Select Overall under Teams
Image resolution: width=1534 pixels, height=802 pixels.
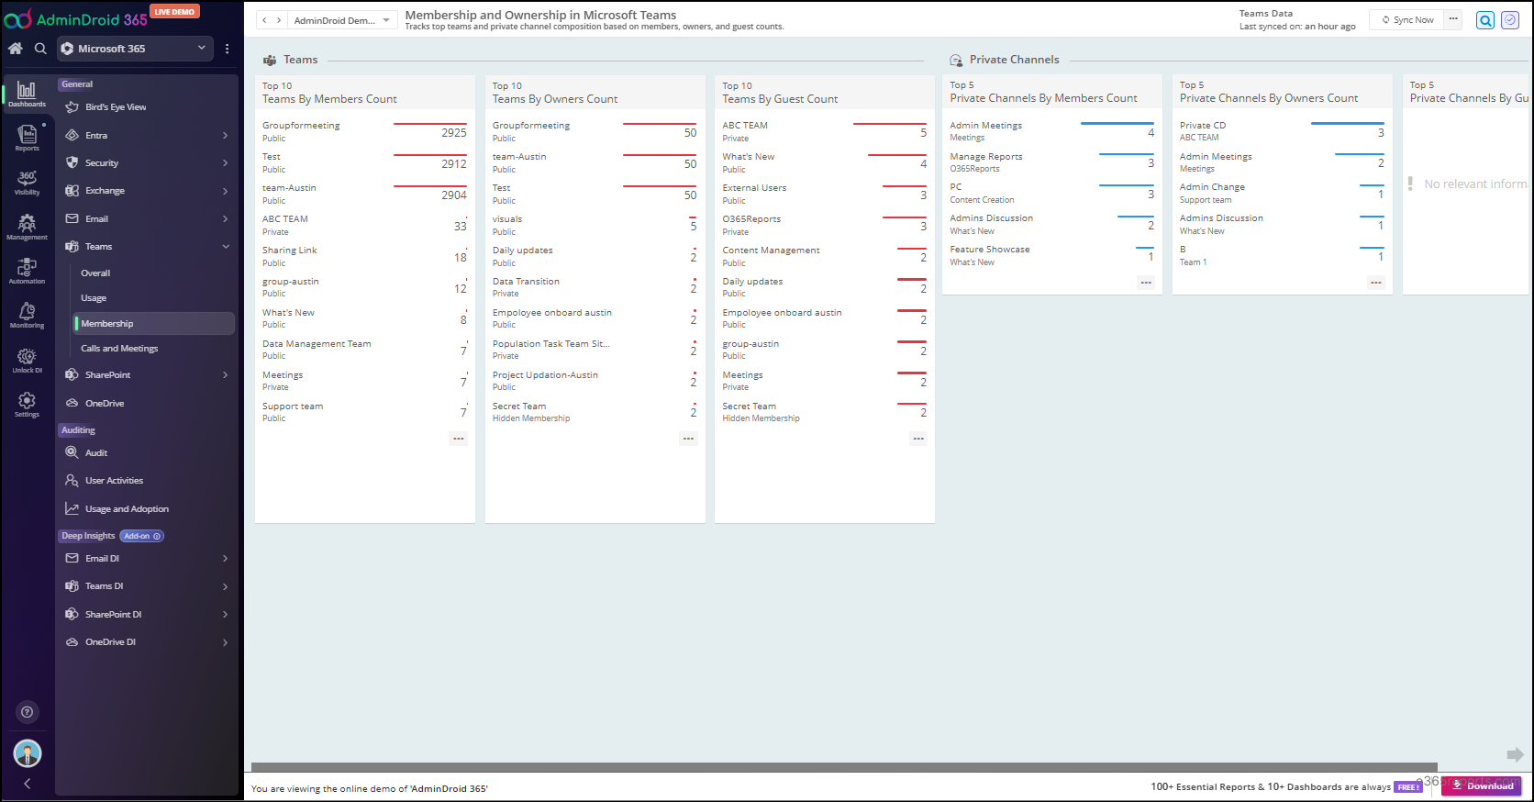pos(95,273)
